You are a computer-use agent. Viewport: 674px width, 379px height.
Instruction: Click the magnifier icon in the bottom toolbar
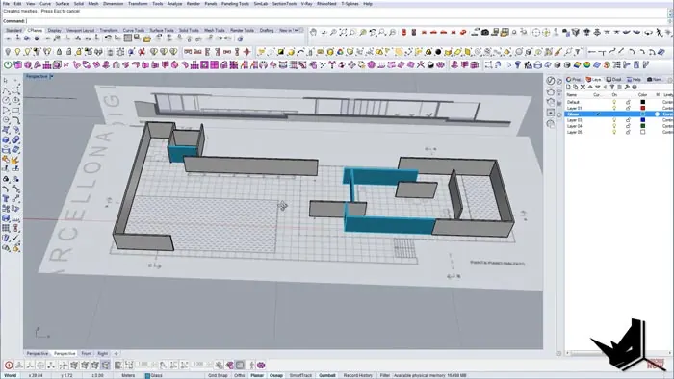pyautogui.click(x=164, y=366)
